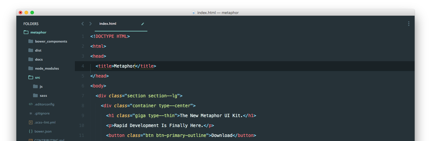Viewport: 431px width, 141px height.
Task: Open the docs folder
Action: tap(39, 59)
